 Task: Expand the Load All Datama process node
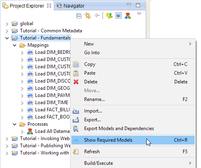click(22, 132)
